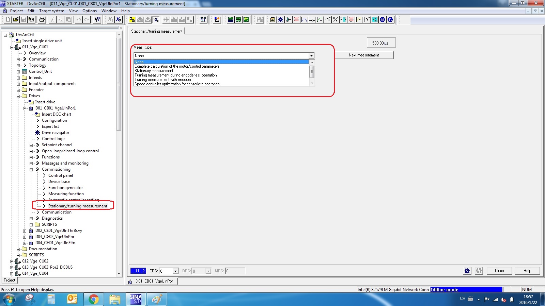Screen dimensions: 545x306
Task: Click the yellow connect to target system icon
Action: [132, 20]
